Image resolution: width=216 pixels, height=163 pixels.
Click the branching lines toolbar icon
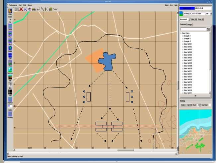tap(46, 9)
